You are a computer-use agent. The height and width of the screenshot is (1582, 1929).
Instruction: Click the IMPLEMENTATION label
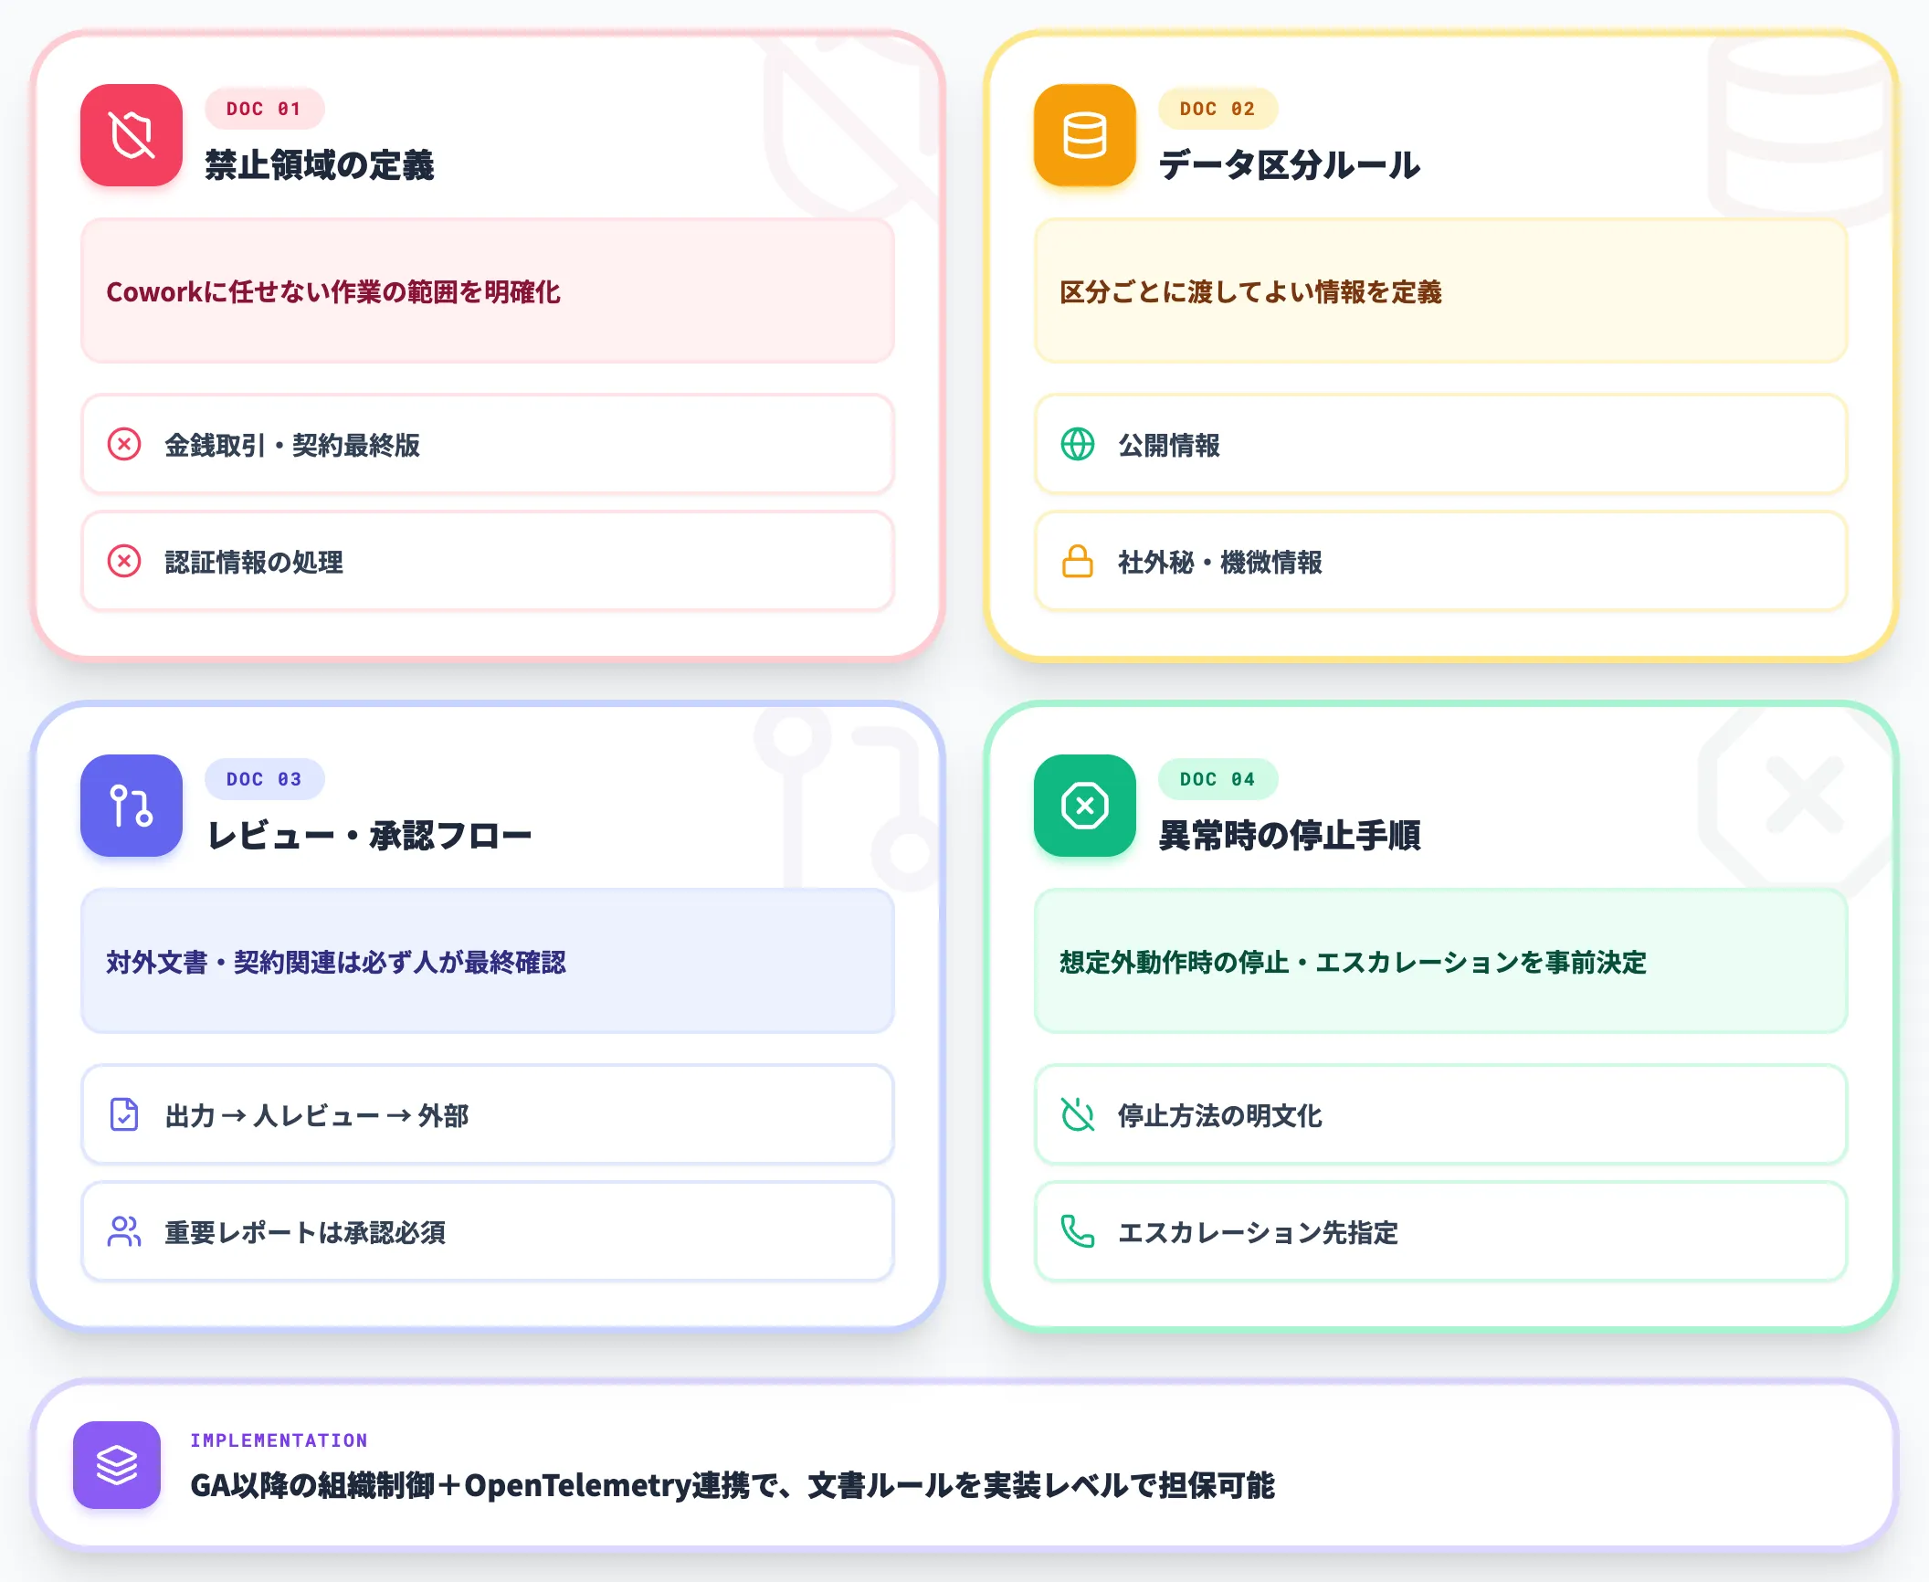click(x=279, y=1440)
